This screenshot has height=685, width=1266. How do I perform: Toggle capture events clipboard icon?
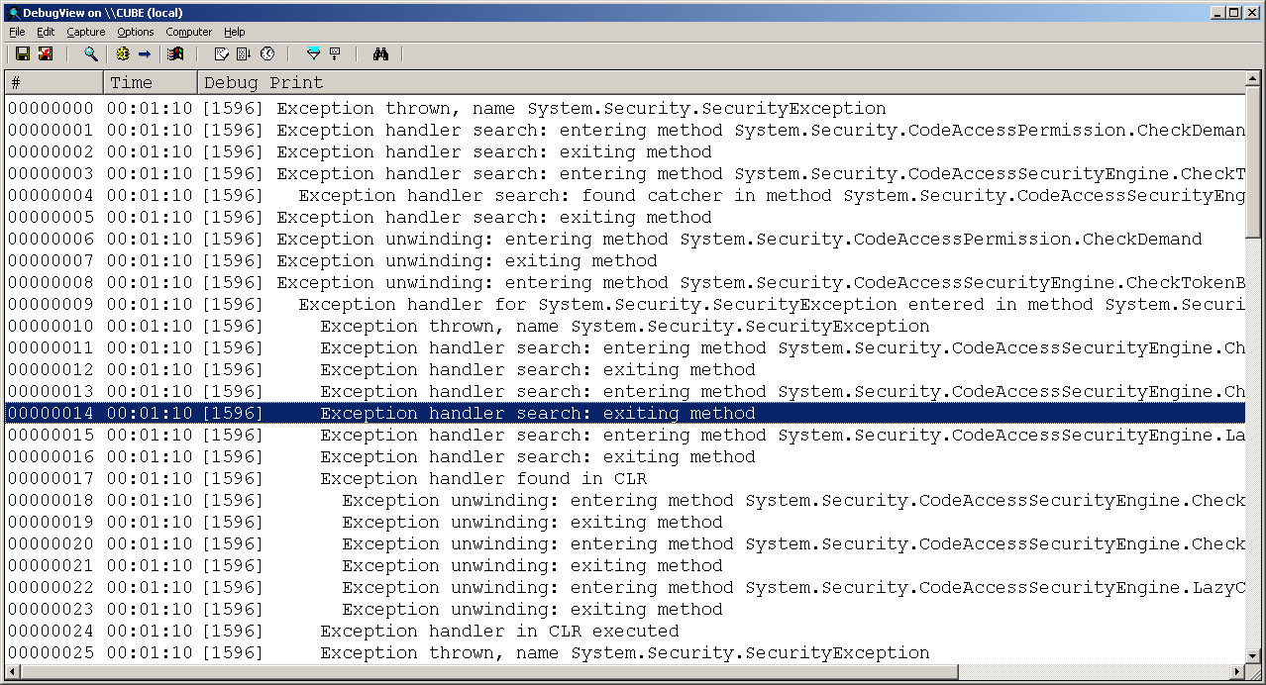tap(222, 53)
